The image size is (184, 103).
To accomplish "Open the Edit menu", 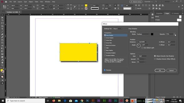I will coord(15,2).
